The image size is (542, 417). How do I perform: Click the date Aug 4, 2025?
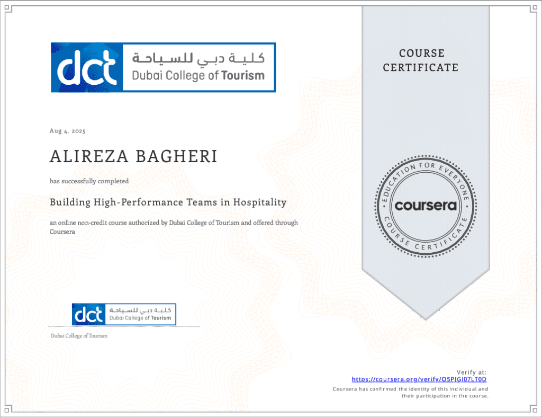(67, 131)
